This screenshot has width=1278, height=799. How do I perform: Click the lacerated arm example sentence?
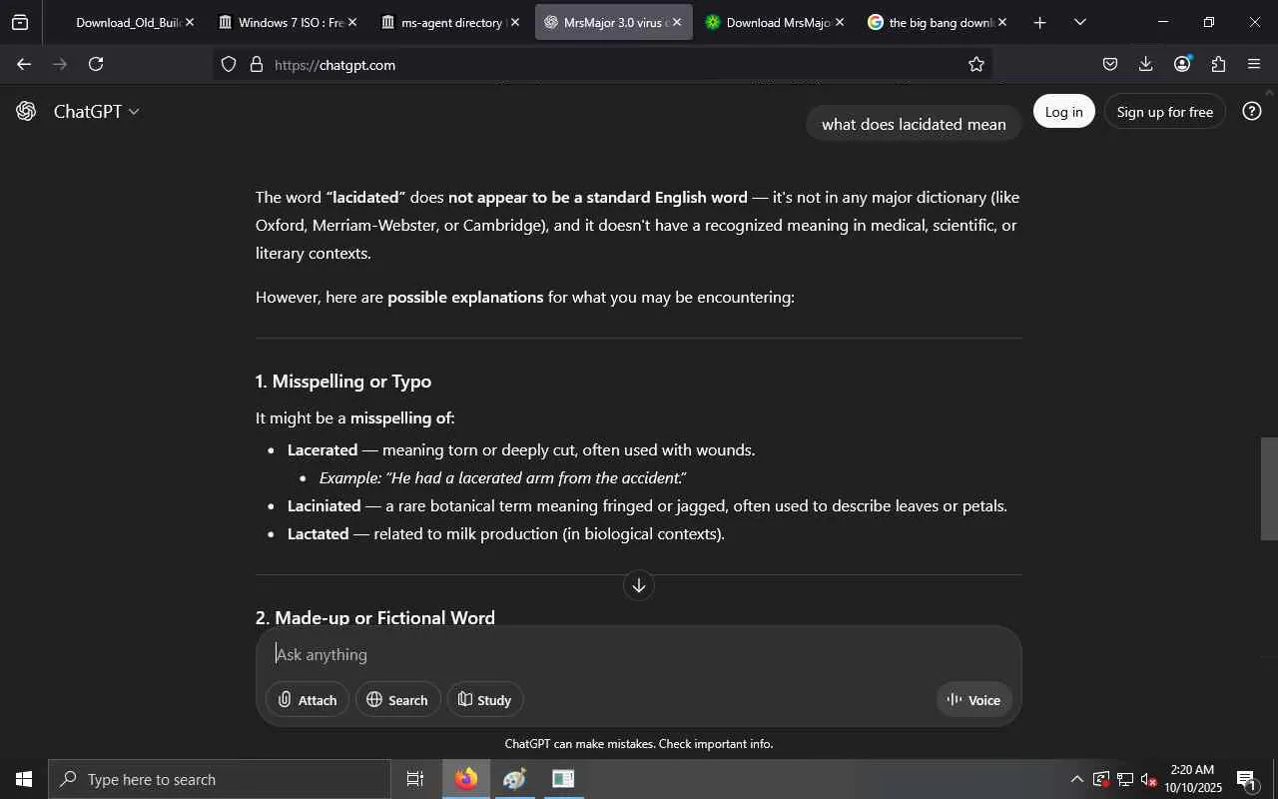click(x=503, y=478)
